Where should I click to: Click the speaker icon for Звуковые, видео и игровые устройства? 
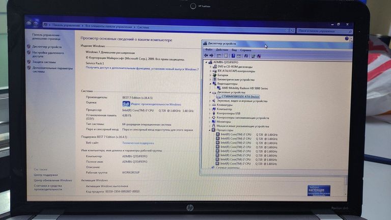(214, 101)
